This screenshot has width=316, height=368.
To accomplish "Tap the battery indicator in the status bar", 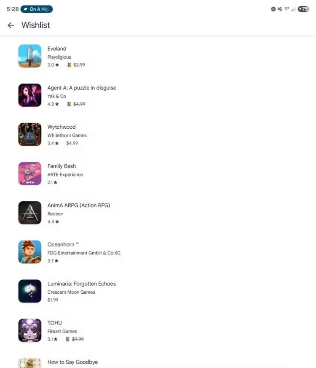I will pos(303,9).
